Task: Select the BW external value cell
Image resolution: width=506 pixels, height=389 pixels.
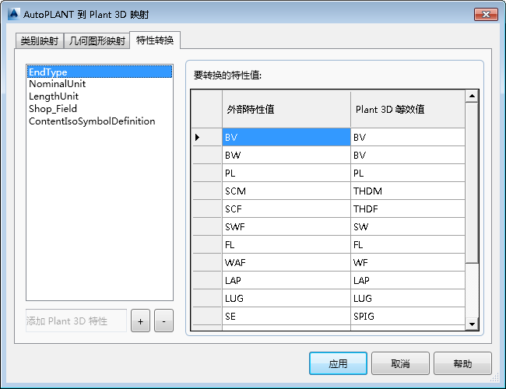Action: [x=286, y=155]
